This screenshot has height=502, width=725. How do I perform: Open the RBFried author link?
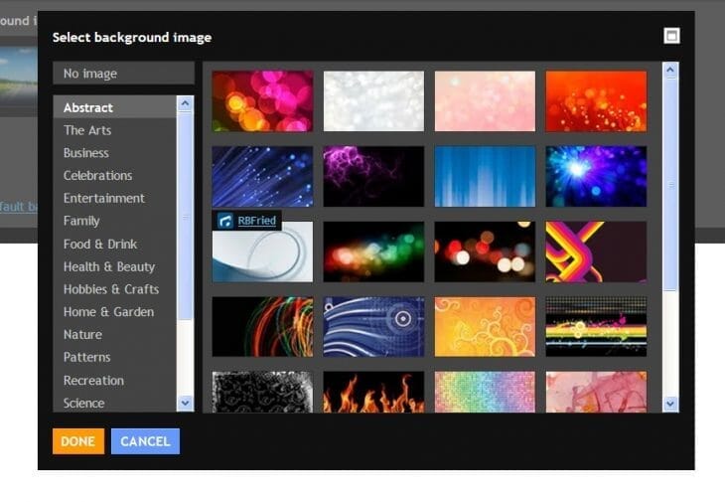[256, 221]
